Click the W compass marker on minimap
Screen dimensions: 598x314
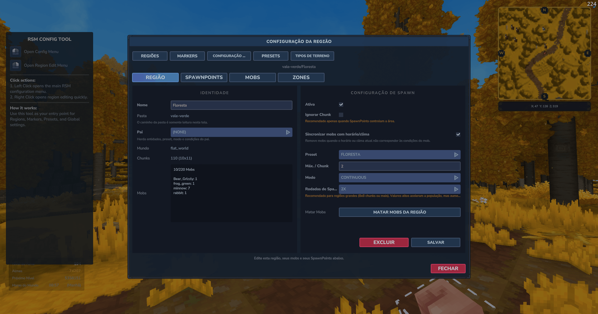(501, 53)
